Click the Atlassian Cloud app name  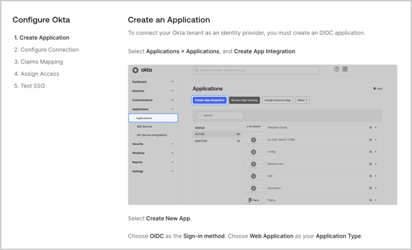pyautogui.click(x=277, y=127)
